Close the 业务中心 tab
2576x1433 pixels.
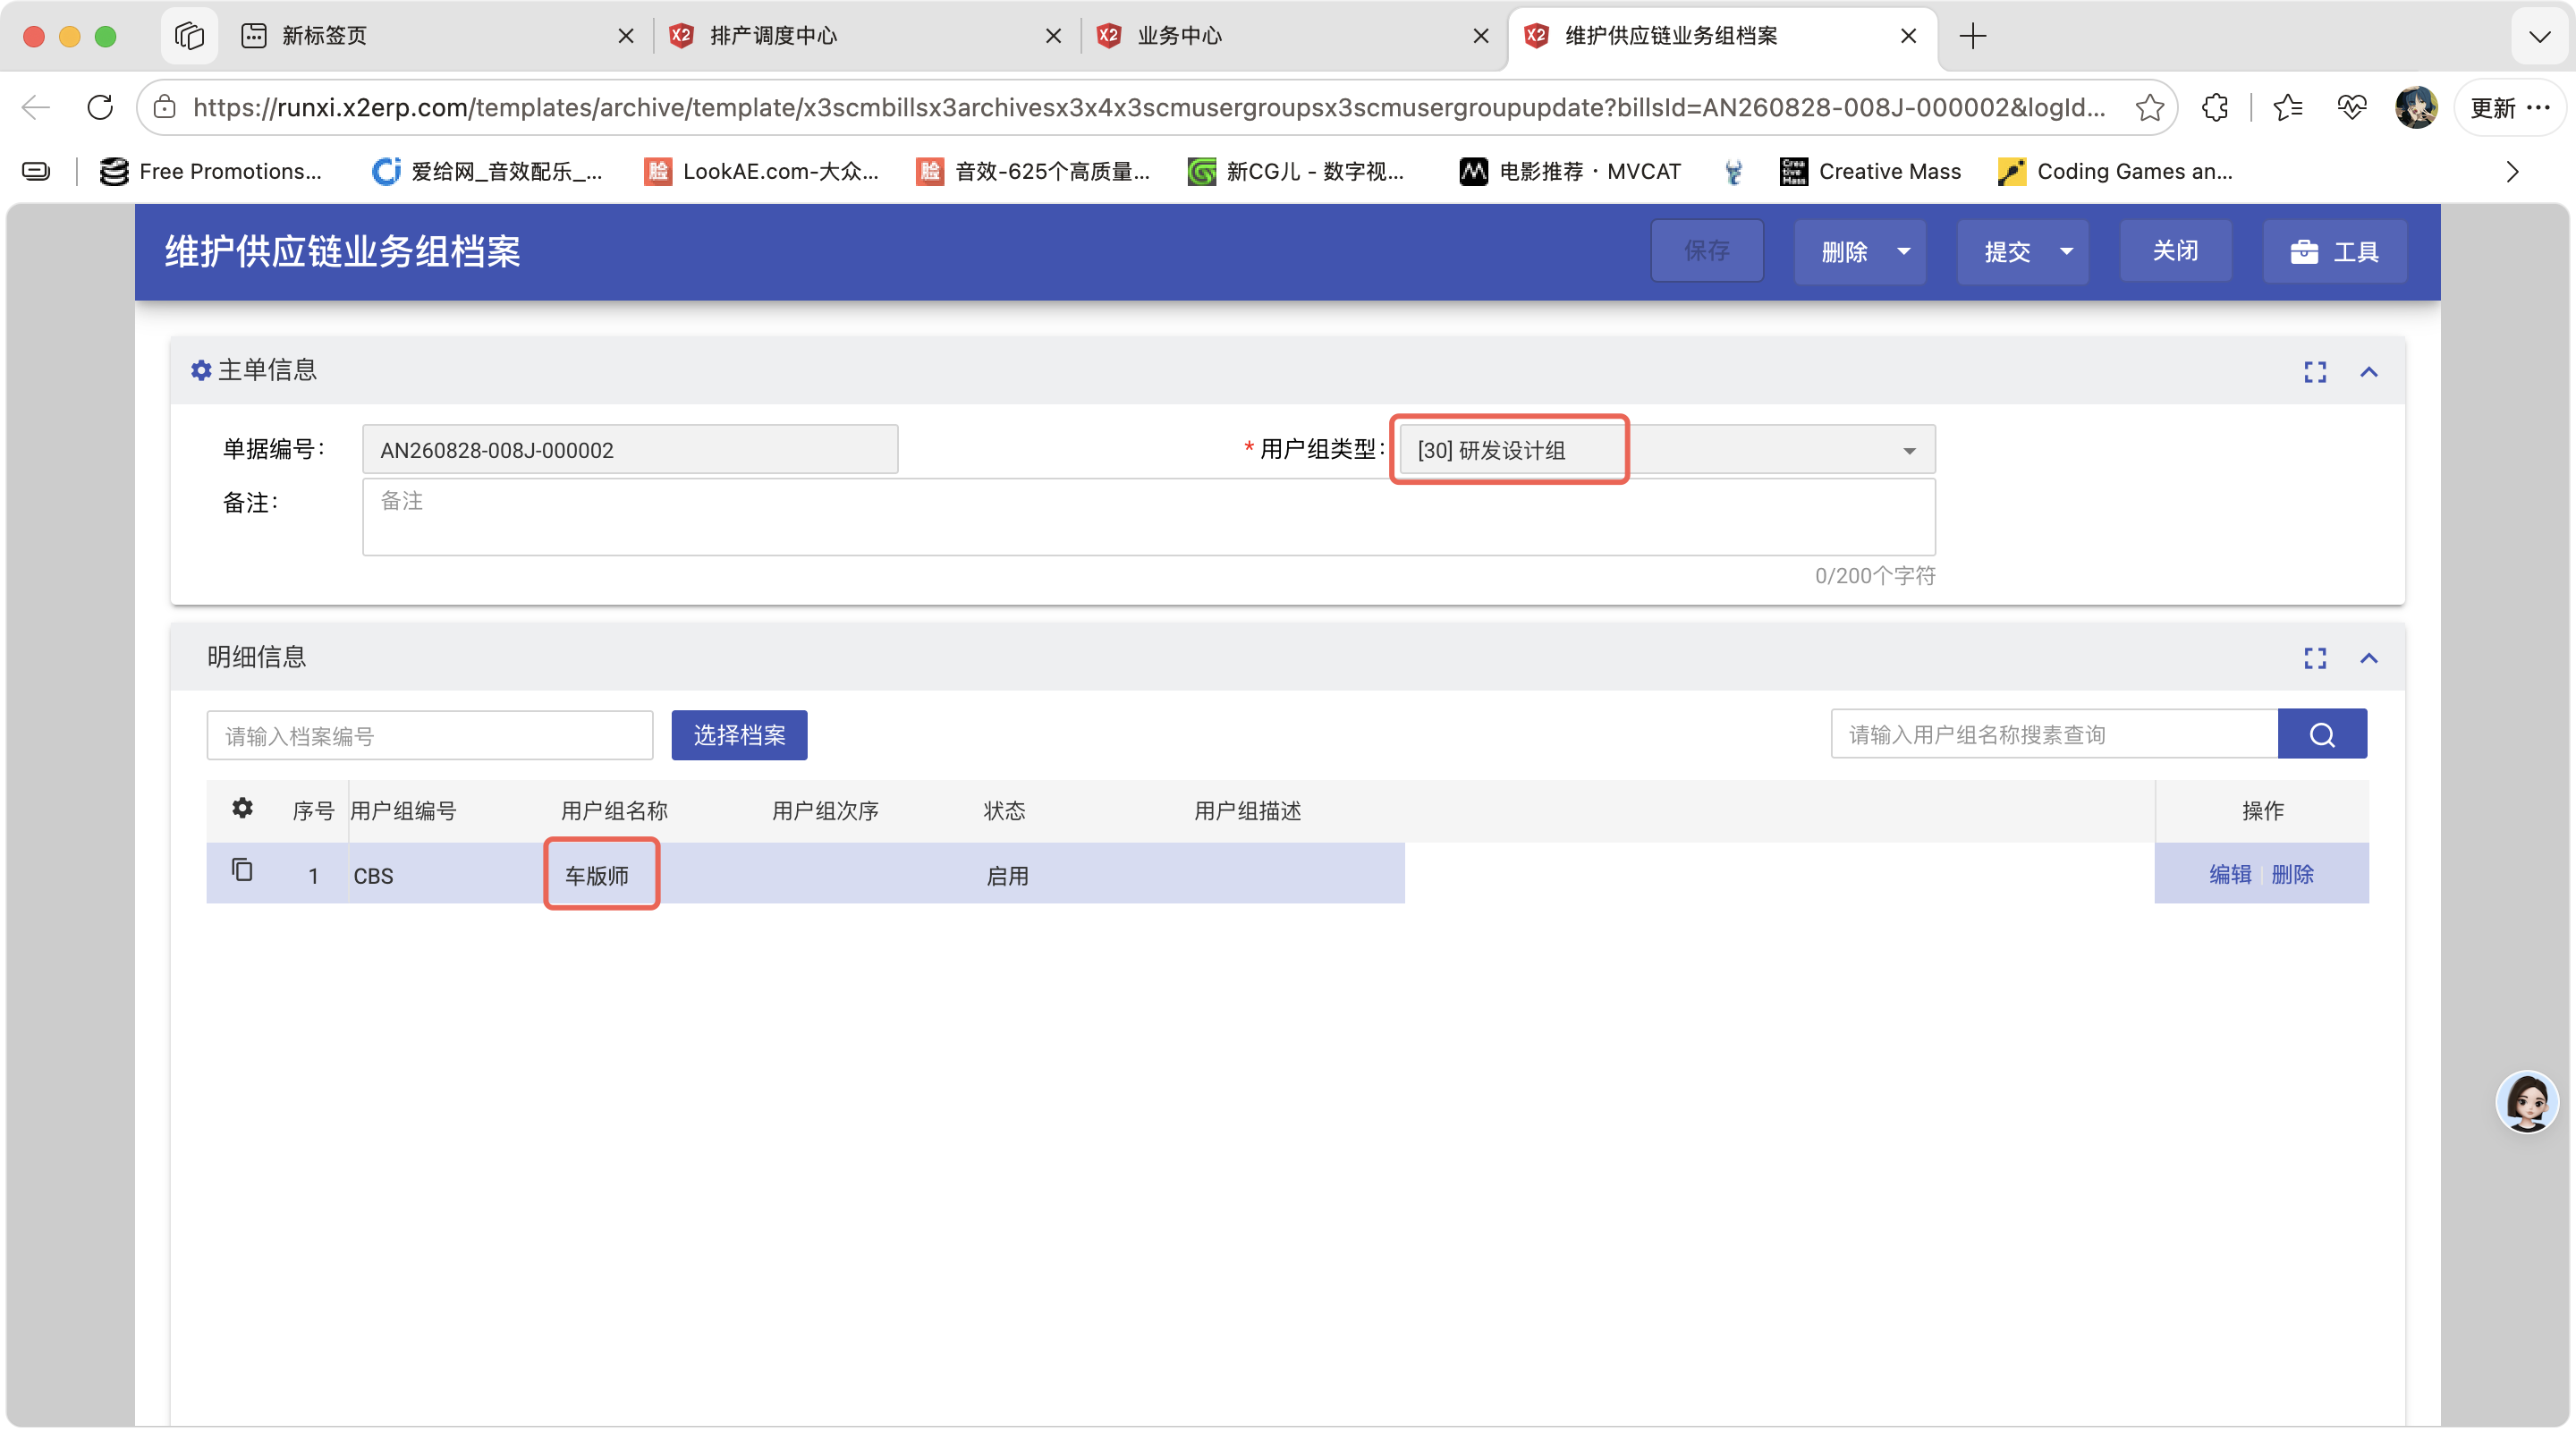pos(1481,36)
